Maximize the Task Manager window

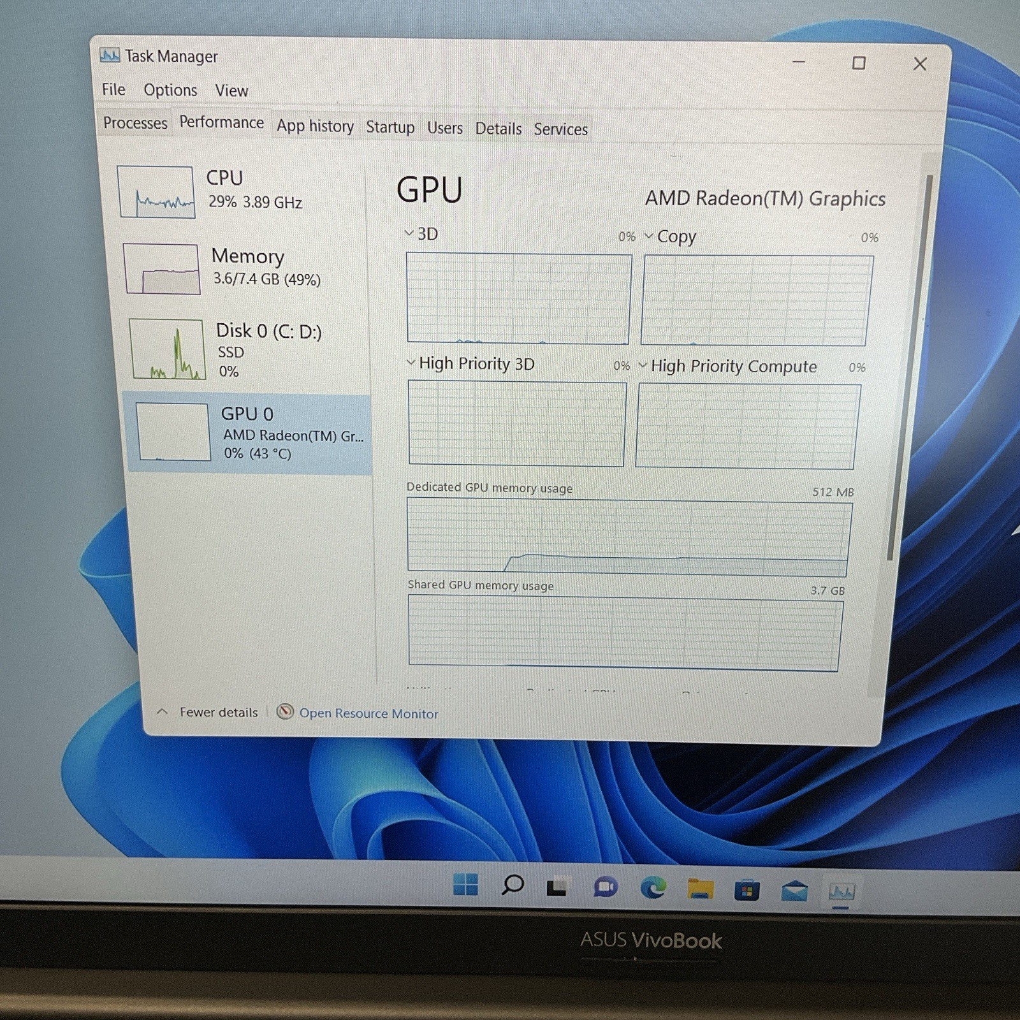click(859, 63)
